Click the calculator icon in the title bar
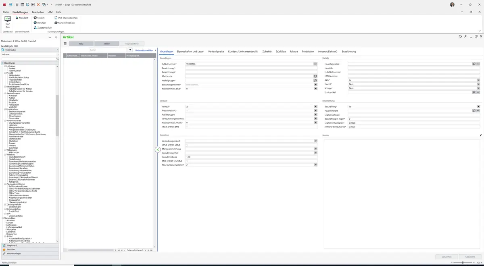 [17, 4]
